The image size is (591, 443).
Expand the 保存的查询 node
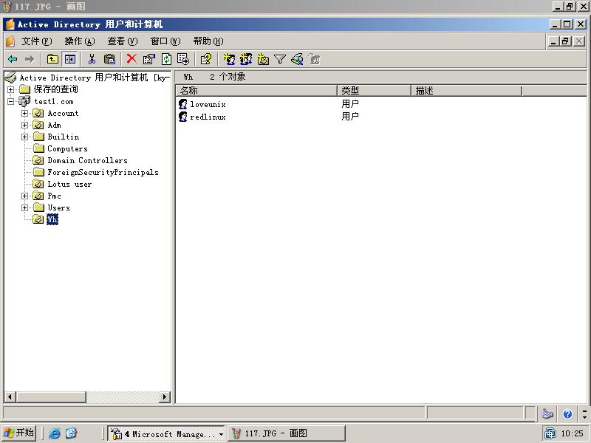pyautogui.click(x=10, y=89)
